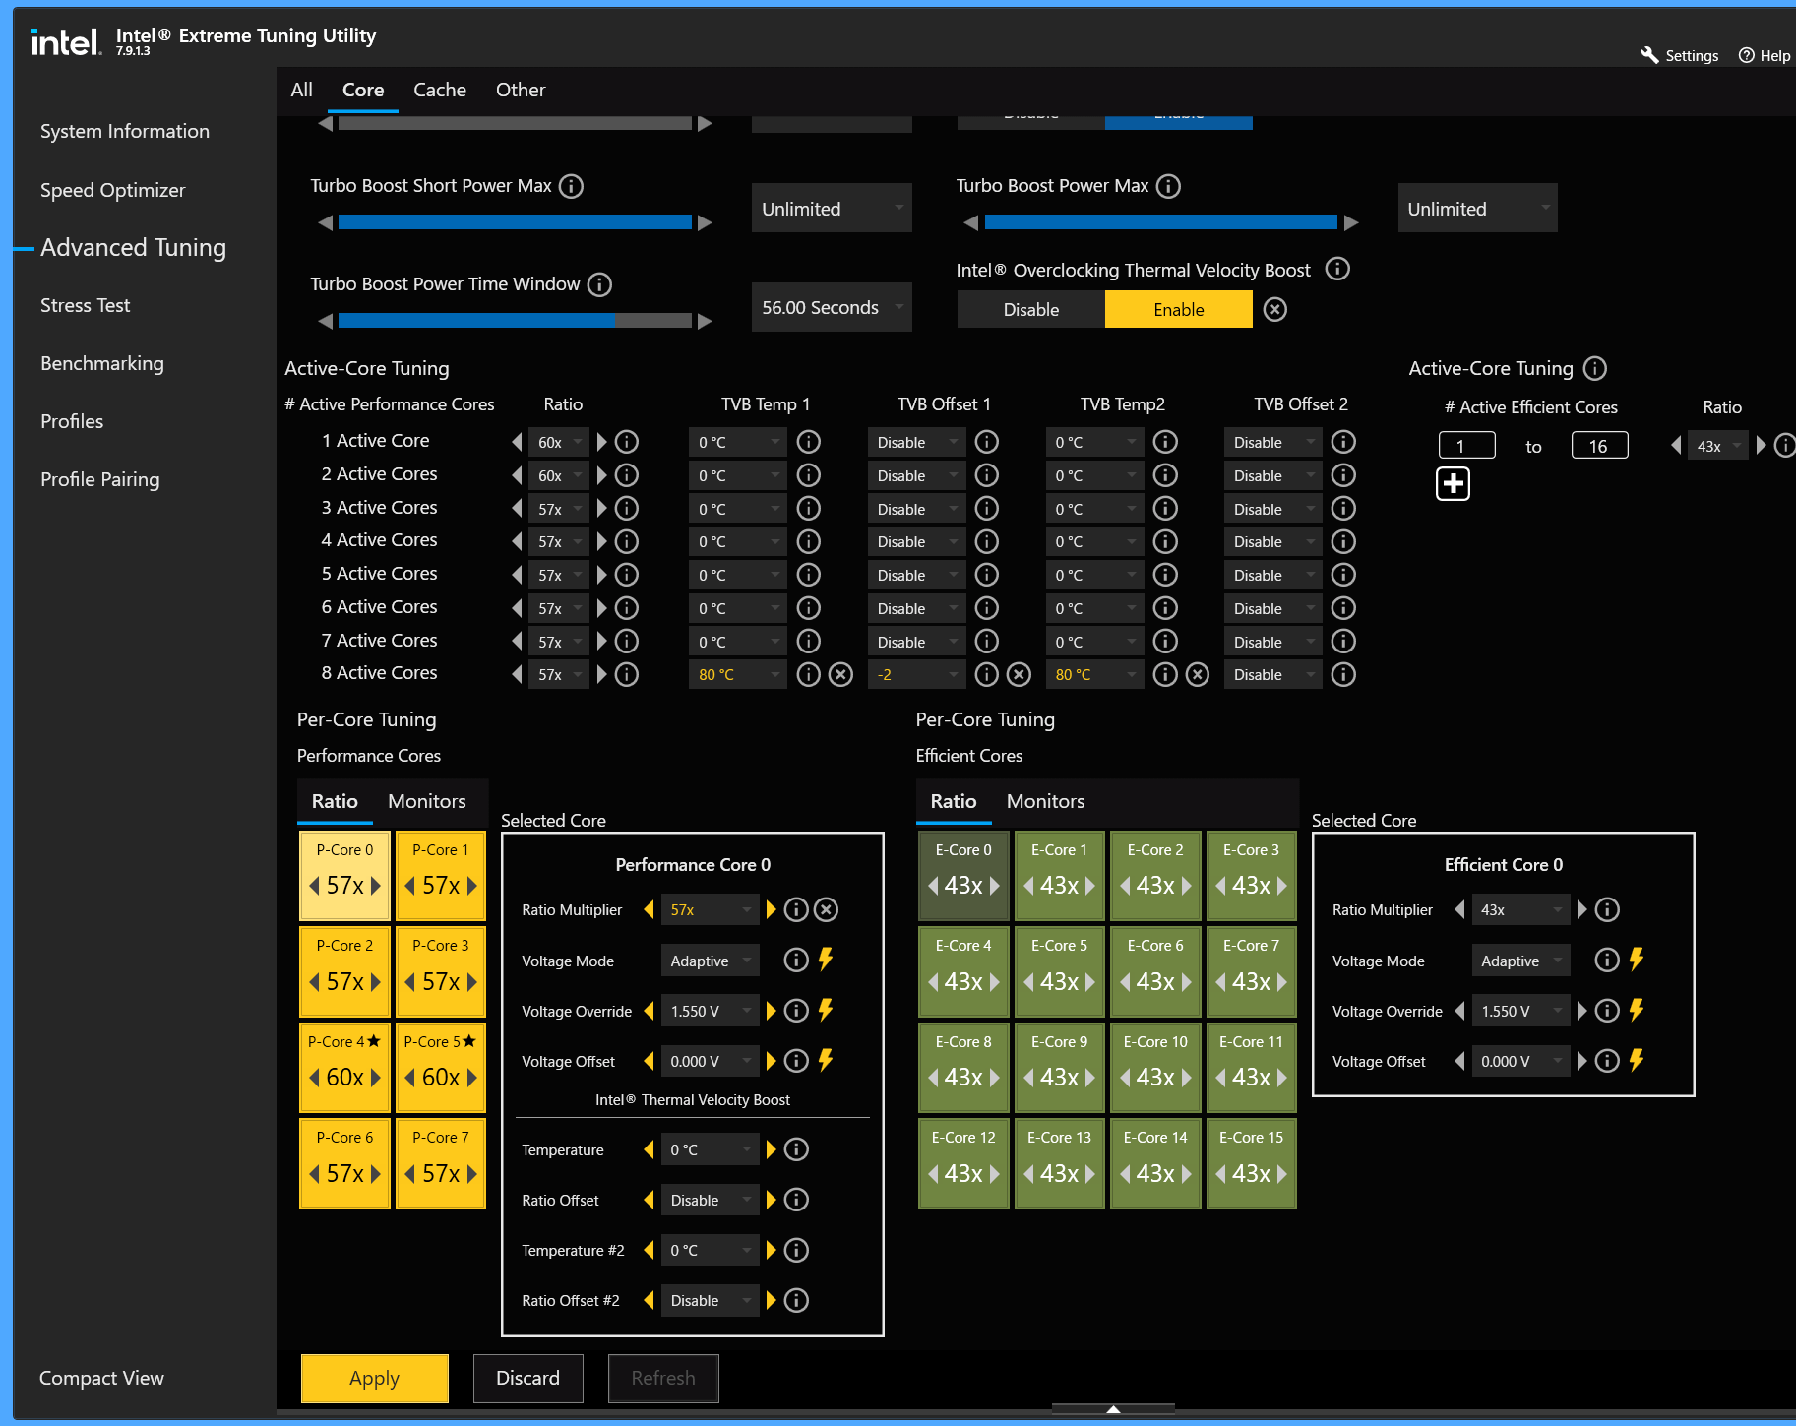This screenshot has height=1426, width=1796.
Task: Expand the Performance Core Voltage Mode dropdown
Action: click(x=710, y=961)
